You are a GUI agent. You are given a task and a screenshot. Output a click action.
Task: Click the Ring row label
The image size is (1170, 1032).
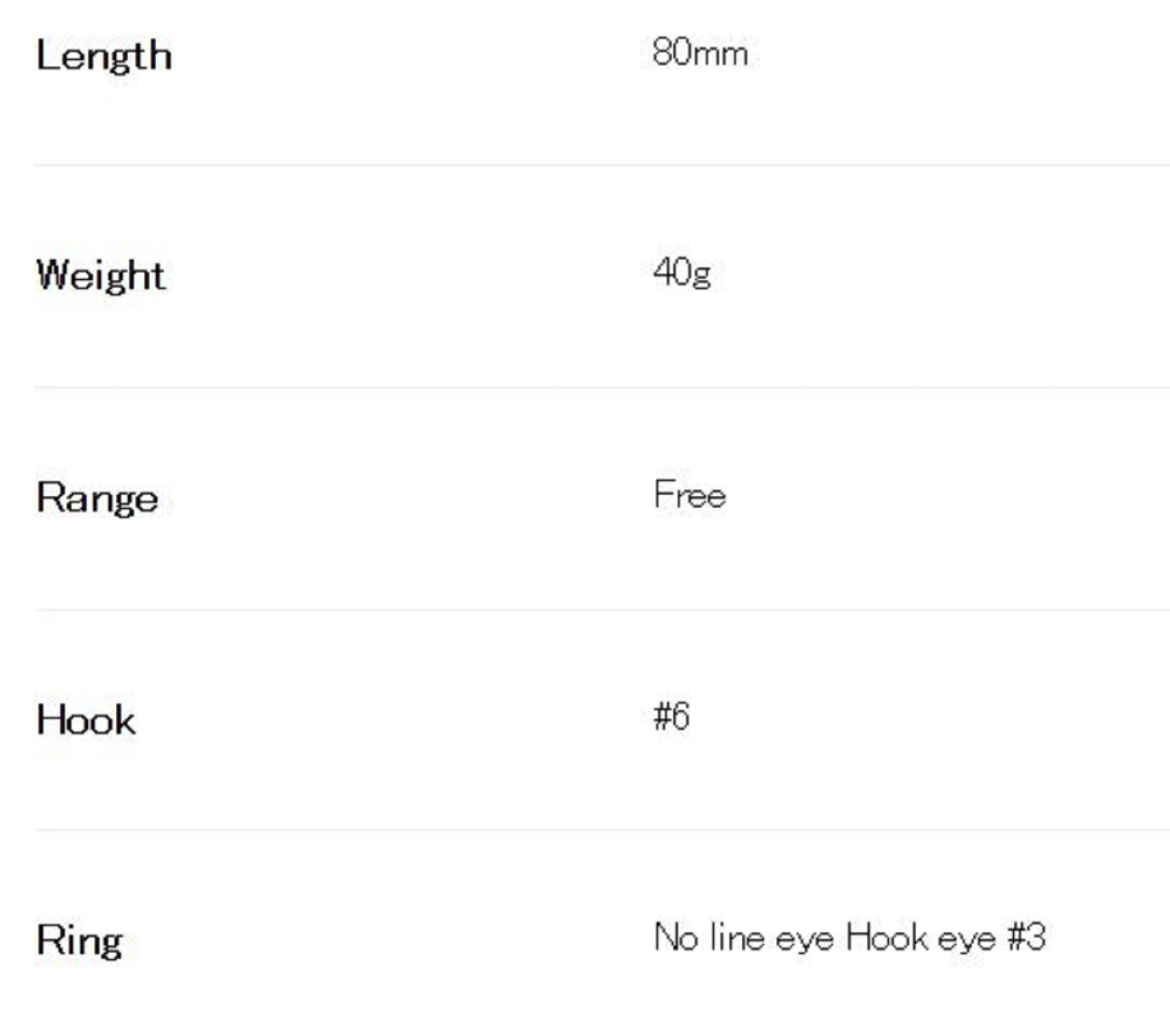(x=80, y=940)
